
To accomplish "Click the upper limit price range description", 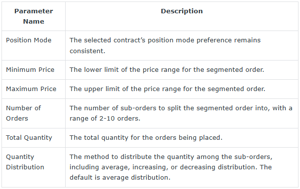I will point(167,89).
